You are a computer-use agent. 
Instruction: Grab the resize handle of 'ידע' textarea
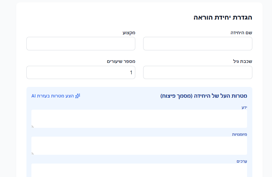(x=33, y=126)
